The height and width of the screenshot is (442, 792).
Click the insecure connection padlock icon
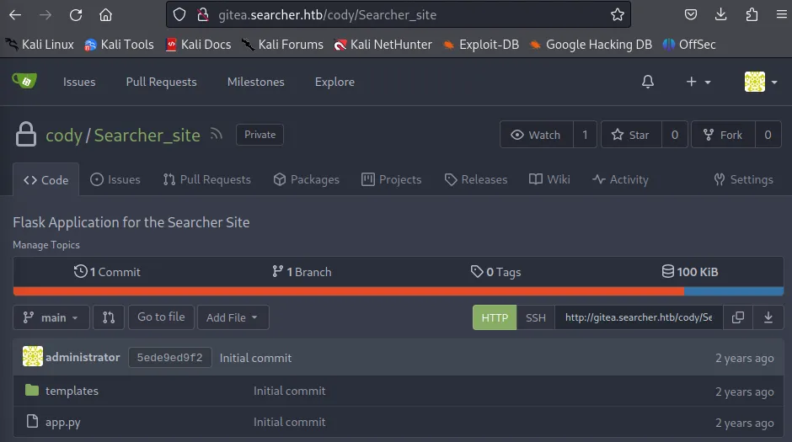[x=203, y=14]
